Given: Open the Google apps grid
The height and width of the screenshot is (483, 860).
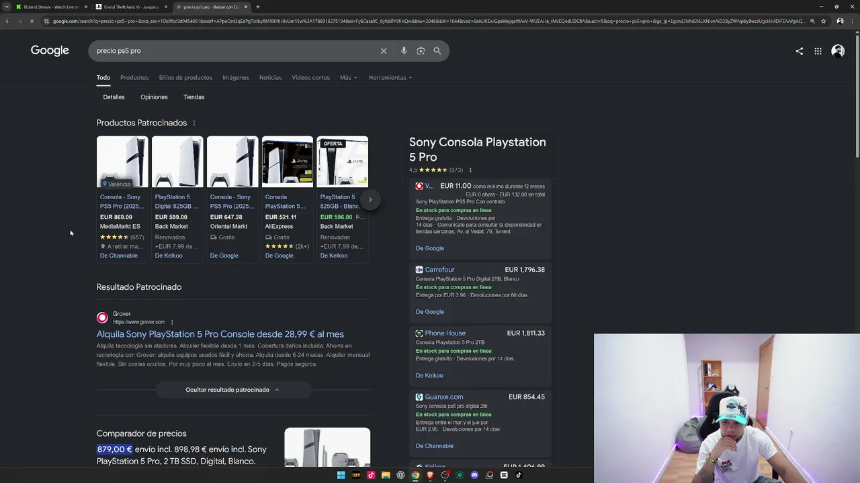Looking at the screenshot, I should 818,51.
